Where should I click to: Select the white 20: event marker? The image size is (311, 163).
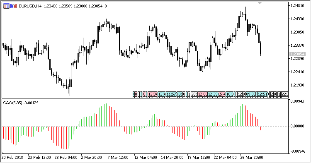click(x=194, y=94)
